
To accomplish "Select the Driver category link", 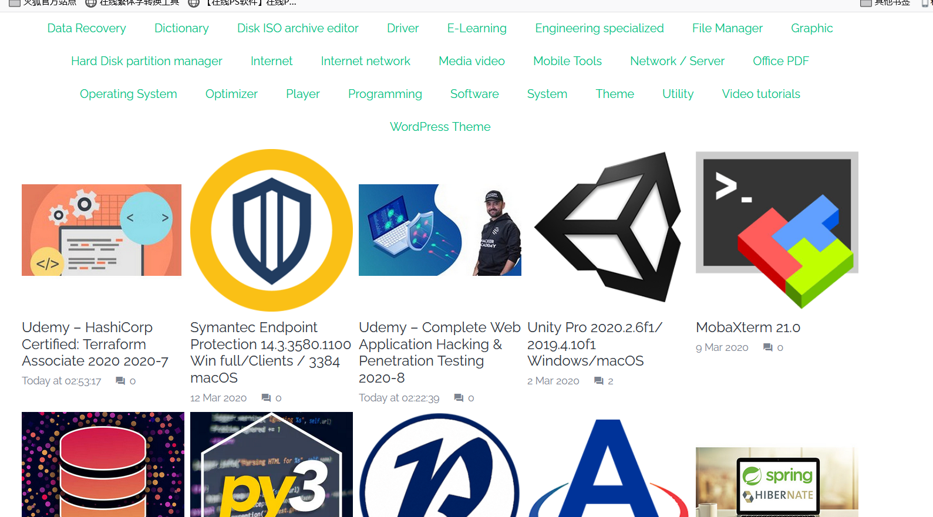I will click(403, 28).
